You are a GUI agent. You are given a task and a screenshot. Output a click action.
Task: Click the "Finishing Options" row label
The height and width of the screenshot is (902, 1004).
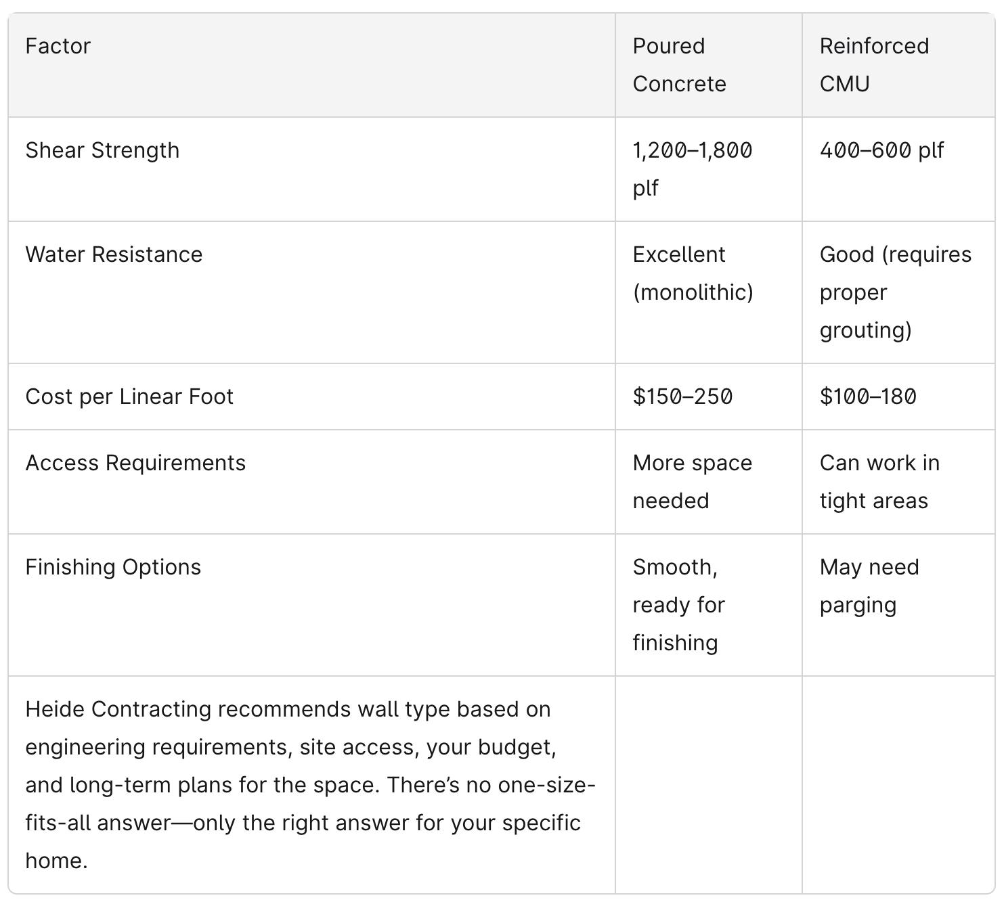coord(113,567)
